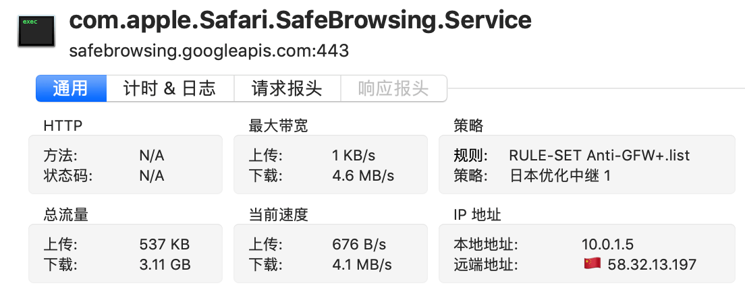Click the 1 KB/s max upload bandwidth

coord(354,156)
